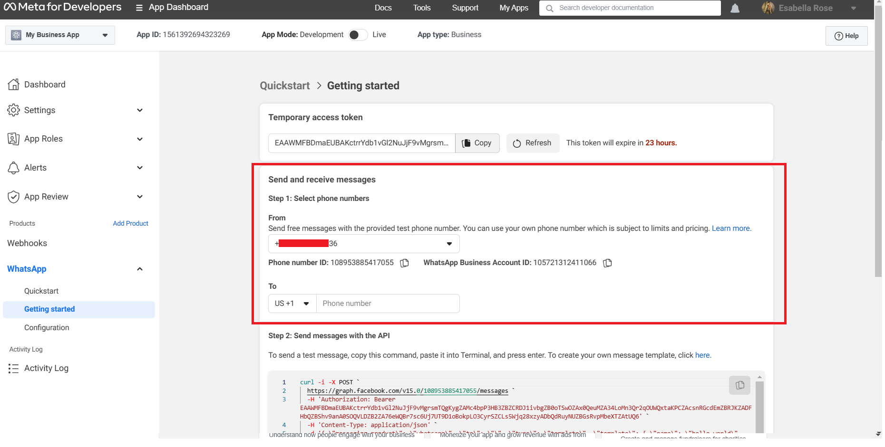This screenshot has width=885, height=447.
Task: Copy the curl command code block
Action: pyautogui.click(x=739, y=385)
